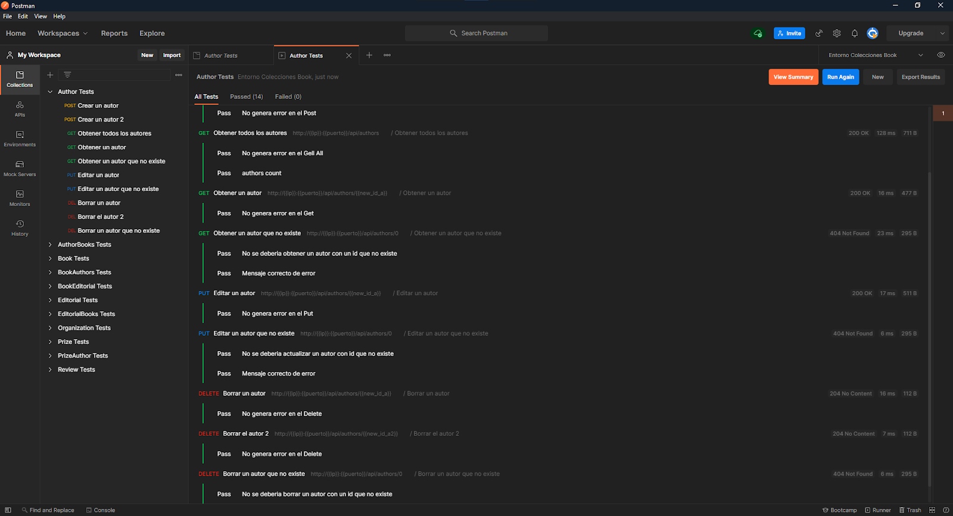This screenshot has width=953, height=516.
Task: Open the View menu
Action: pos(41,17)
